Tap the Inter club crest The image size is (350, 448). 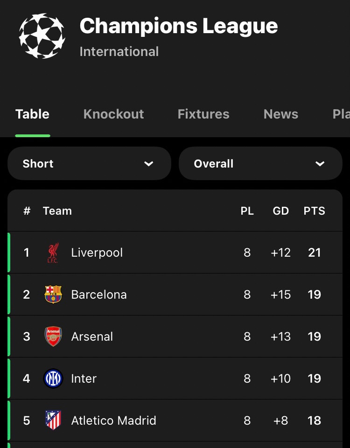point(53,378)
